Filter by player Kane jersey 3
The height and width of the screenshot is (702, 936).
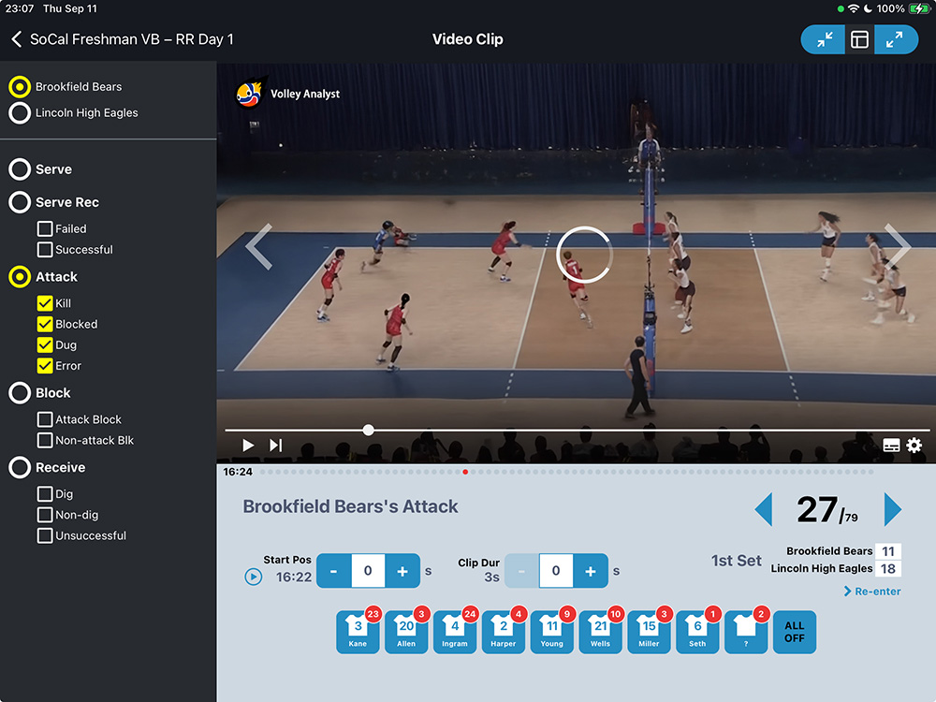(x=358, y=632)
